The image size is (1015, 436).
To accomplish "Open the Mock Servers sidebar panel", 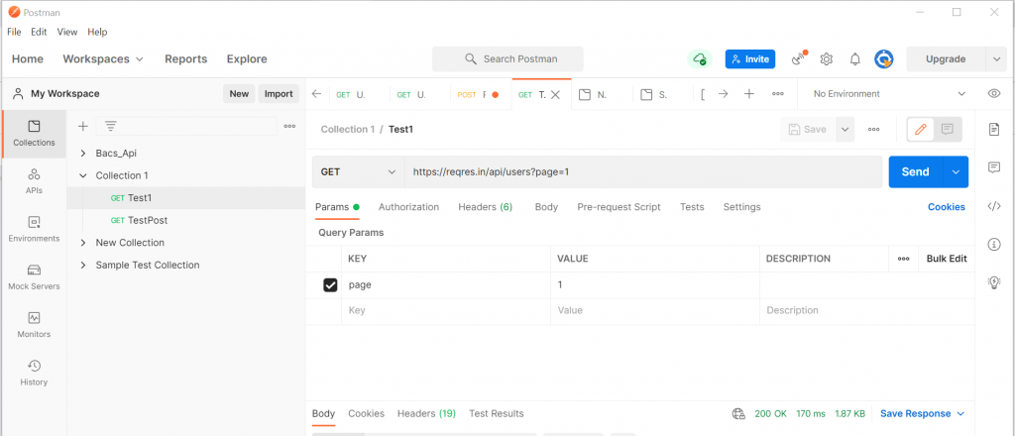I will tap(34, 277).
